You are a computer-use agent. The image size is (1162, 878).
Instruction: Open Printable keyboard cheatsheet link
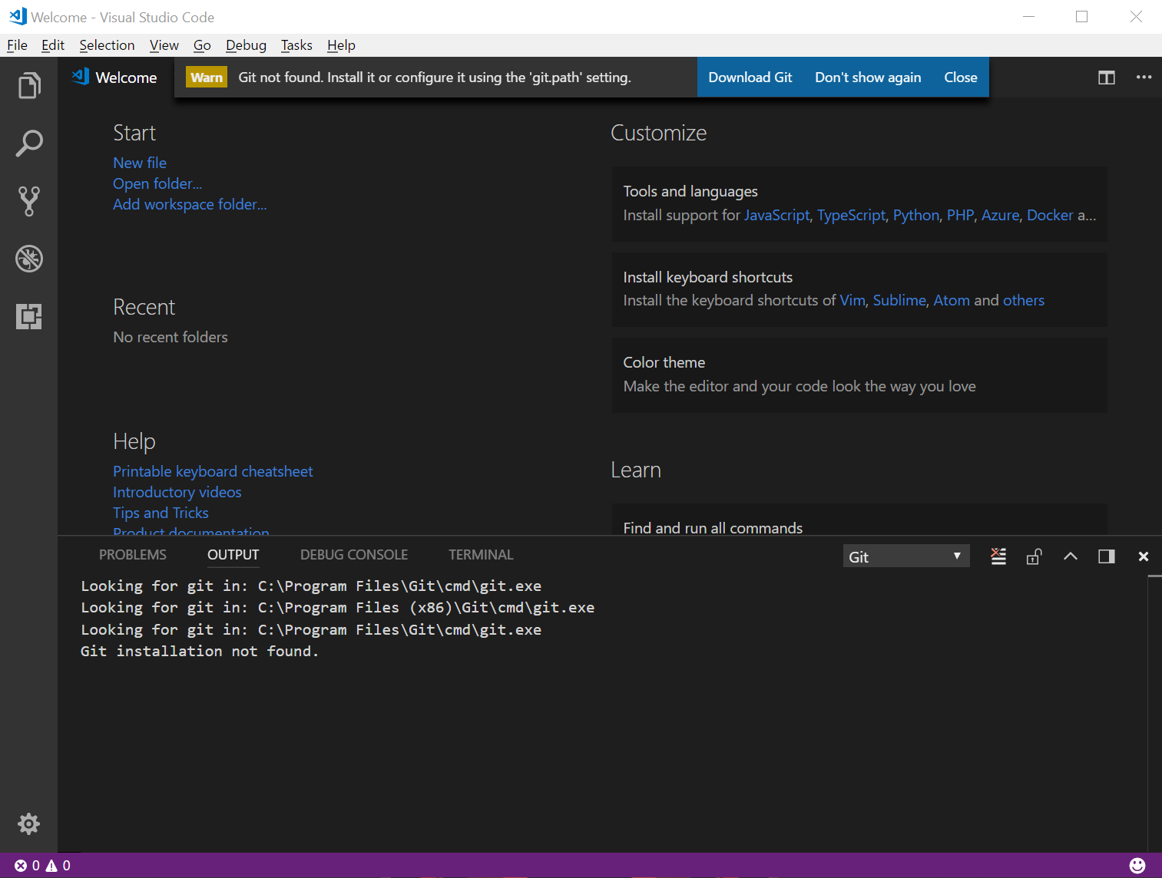pos(213,471)
